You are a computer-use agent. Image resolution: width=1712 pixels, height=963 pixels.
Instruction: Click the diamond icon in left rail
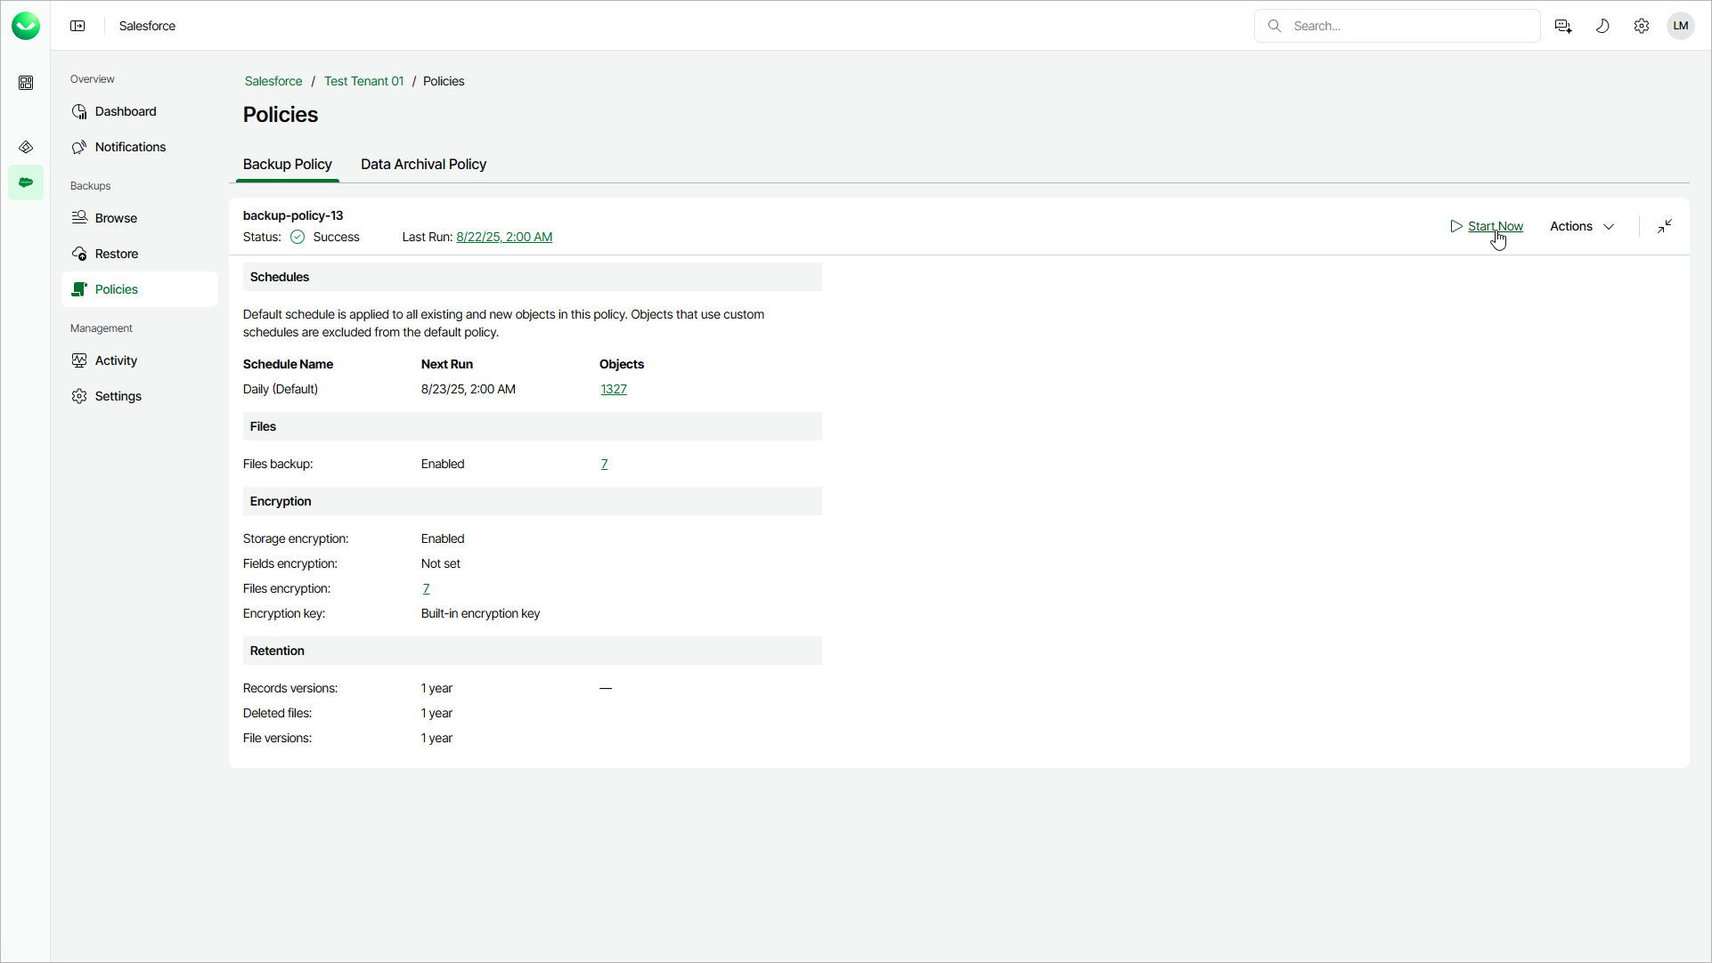click(x=26, y=147)
